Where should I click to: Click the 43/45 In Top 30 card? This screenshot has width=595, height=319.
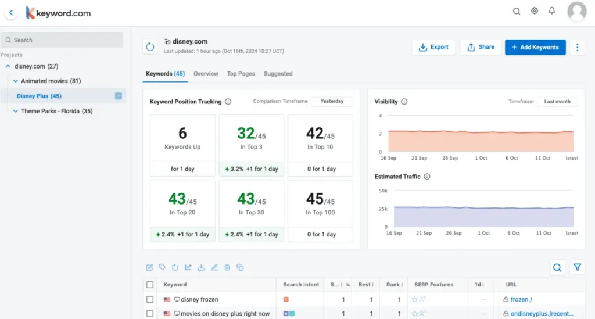tap(251, 211)
